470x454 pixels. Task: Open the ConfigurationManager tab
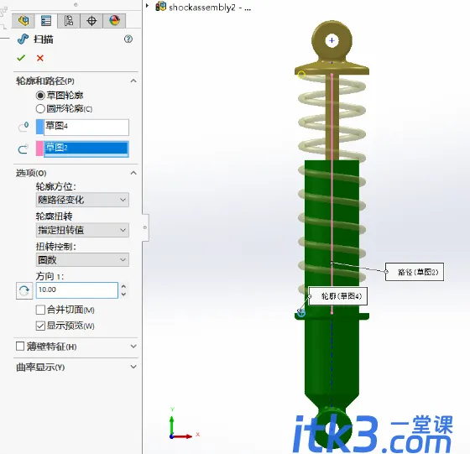coord(69,21)
